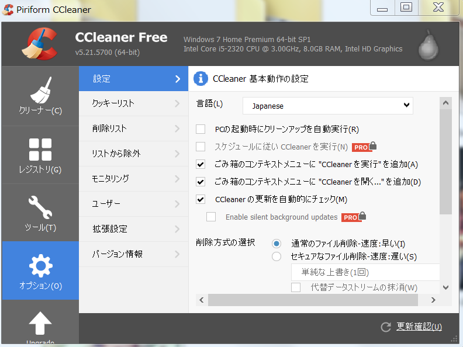The image size is (463, 347).
Task: Uncheck "CCleaner を実行" context menu option
Action: click(201, 164)
